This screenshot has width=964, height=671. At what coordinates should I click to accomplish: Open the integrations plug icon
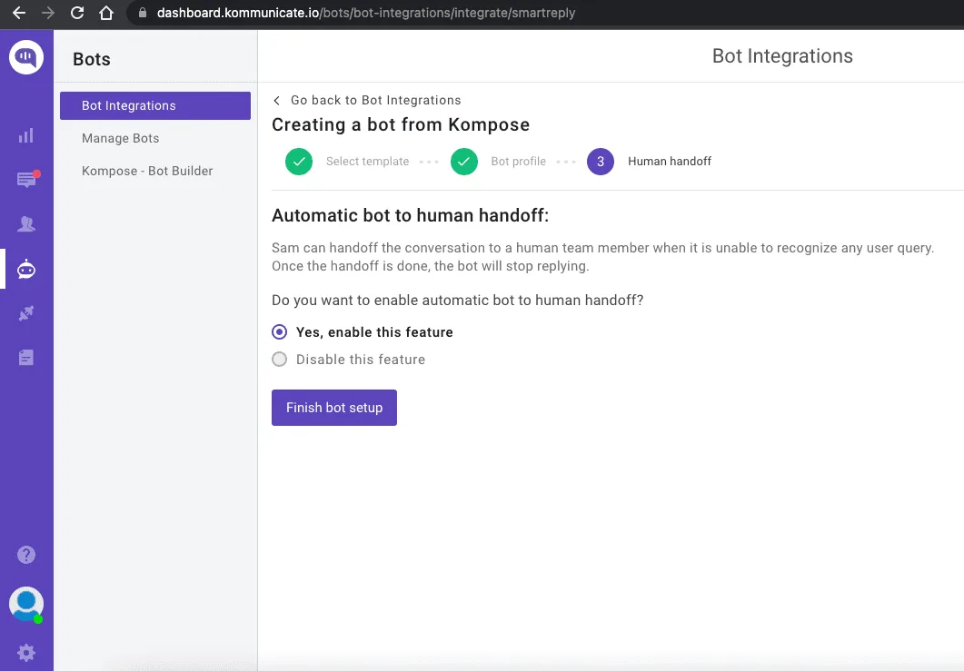[x=25, y=313]
